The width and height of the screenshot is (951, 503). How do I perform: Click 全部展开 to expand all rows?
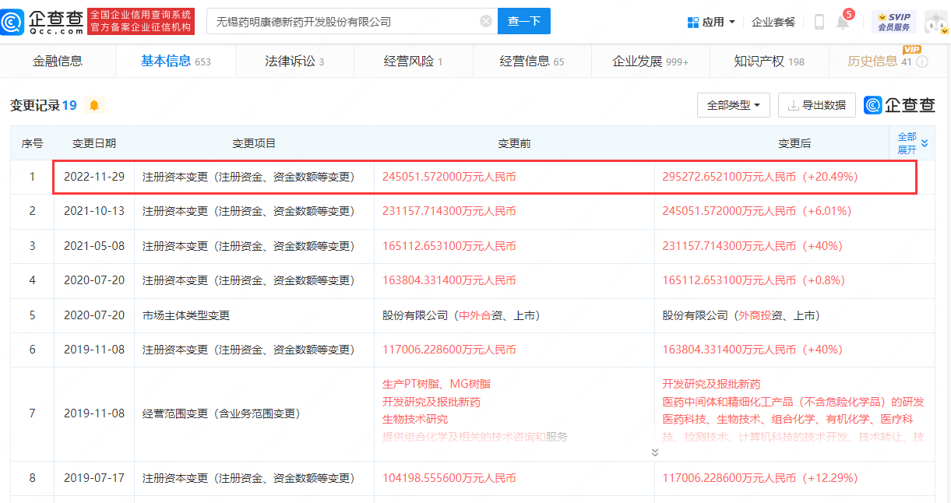click(x=913, y=143)
